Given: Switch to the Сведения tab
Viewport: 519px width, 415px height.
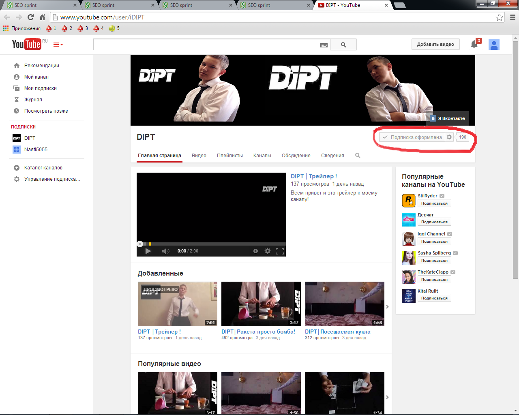Looking at the screenshot, I should (x=332, y=155).
